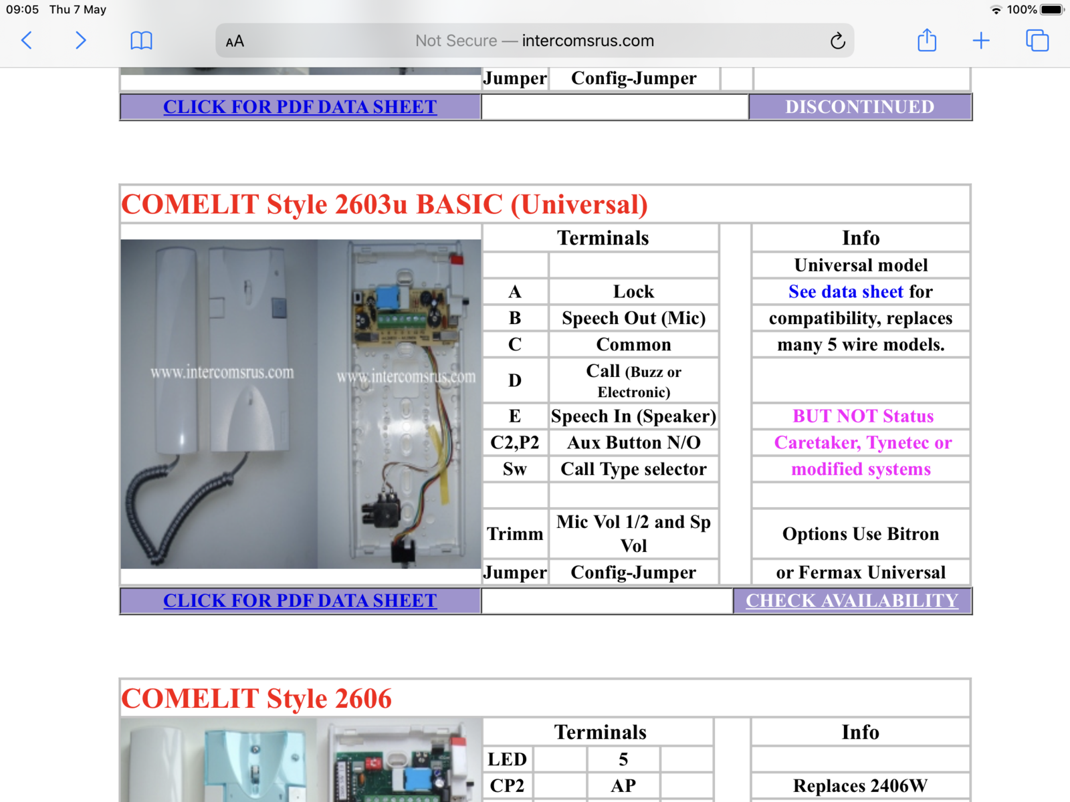Viewport: 1070px width, 802px height.
Task: Open the PDF data sheet for Style 2603u
Action: [x=300, y=600]
